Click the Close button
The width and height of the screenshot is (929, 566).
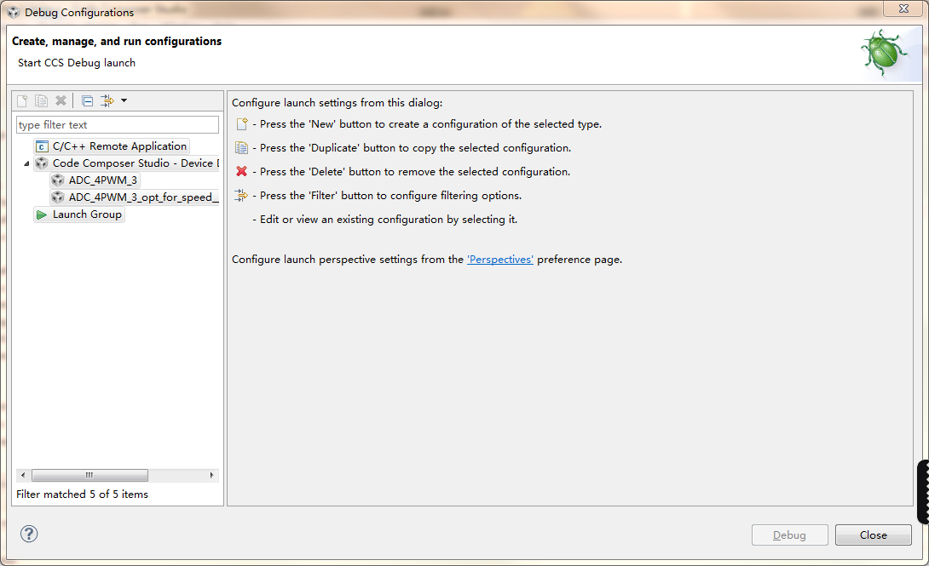[874, 535]
